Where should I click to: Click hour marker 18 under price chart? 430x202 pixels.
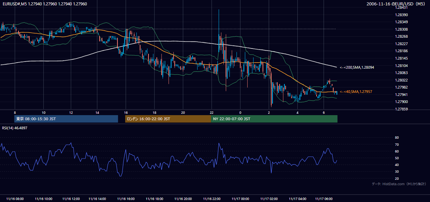154,112
